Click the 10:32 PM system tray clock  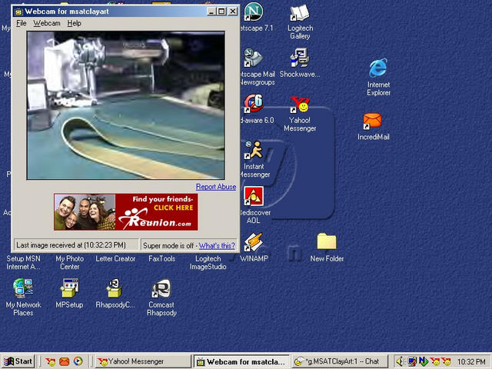pos(471,362)
